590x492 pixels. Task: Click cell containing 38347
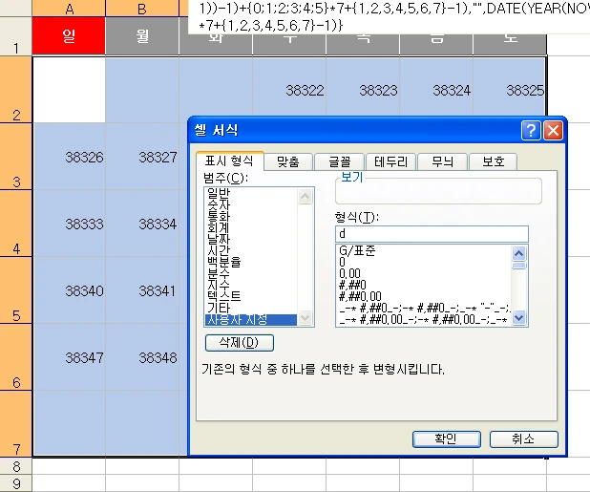pos(69,357)
